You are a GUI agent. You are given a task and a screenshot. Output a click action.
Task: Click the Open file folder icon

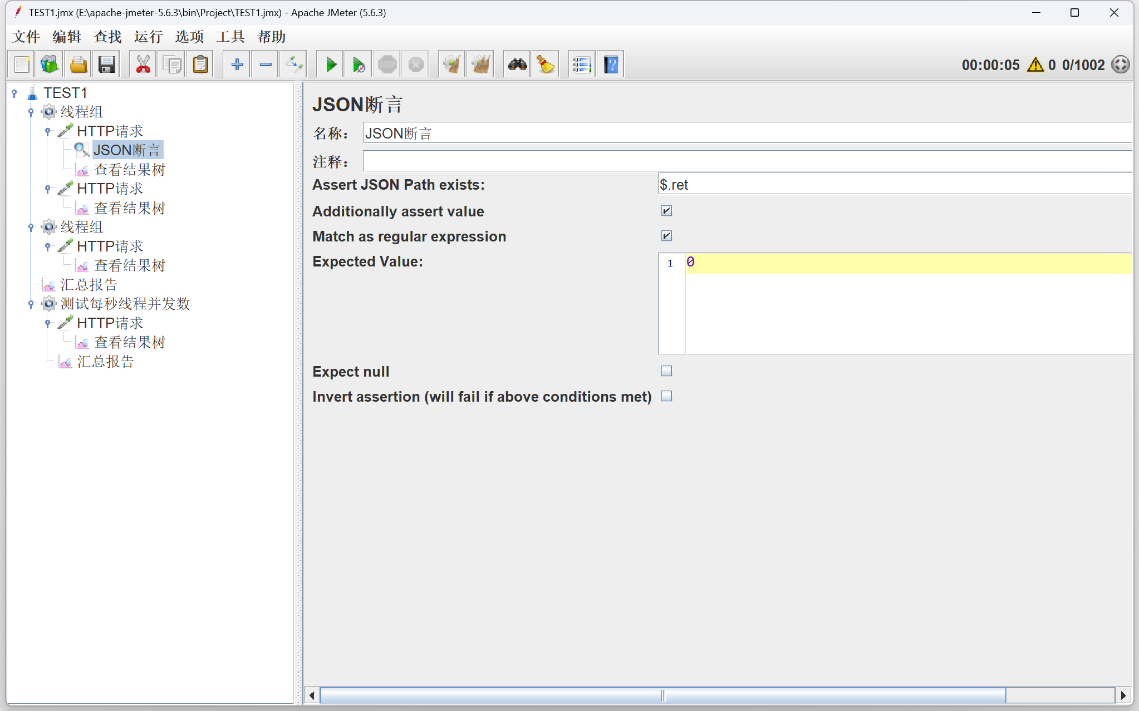[x=78, y=65]
